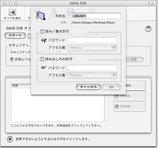158x148 pixels.
Task: Click the glasses-and-pencil read/write password icon
Action: click(x=44, y=40)
